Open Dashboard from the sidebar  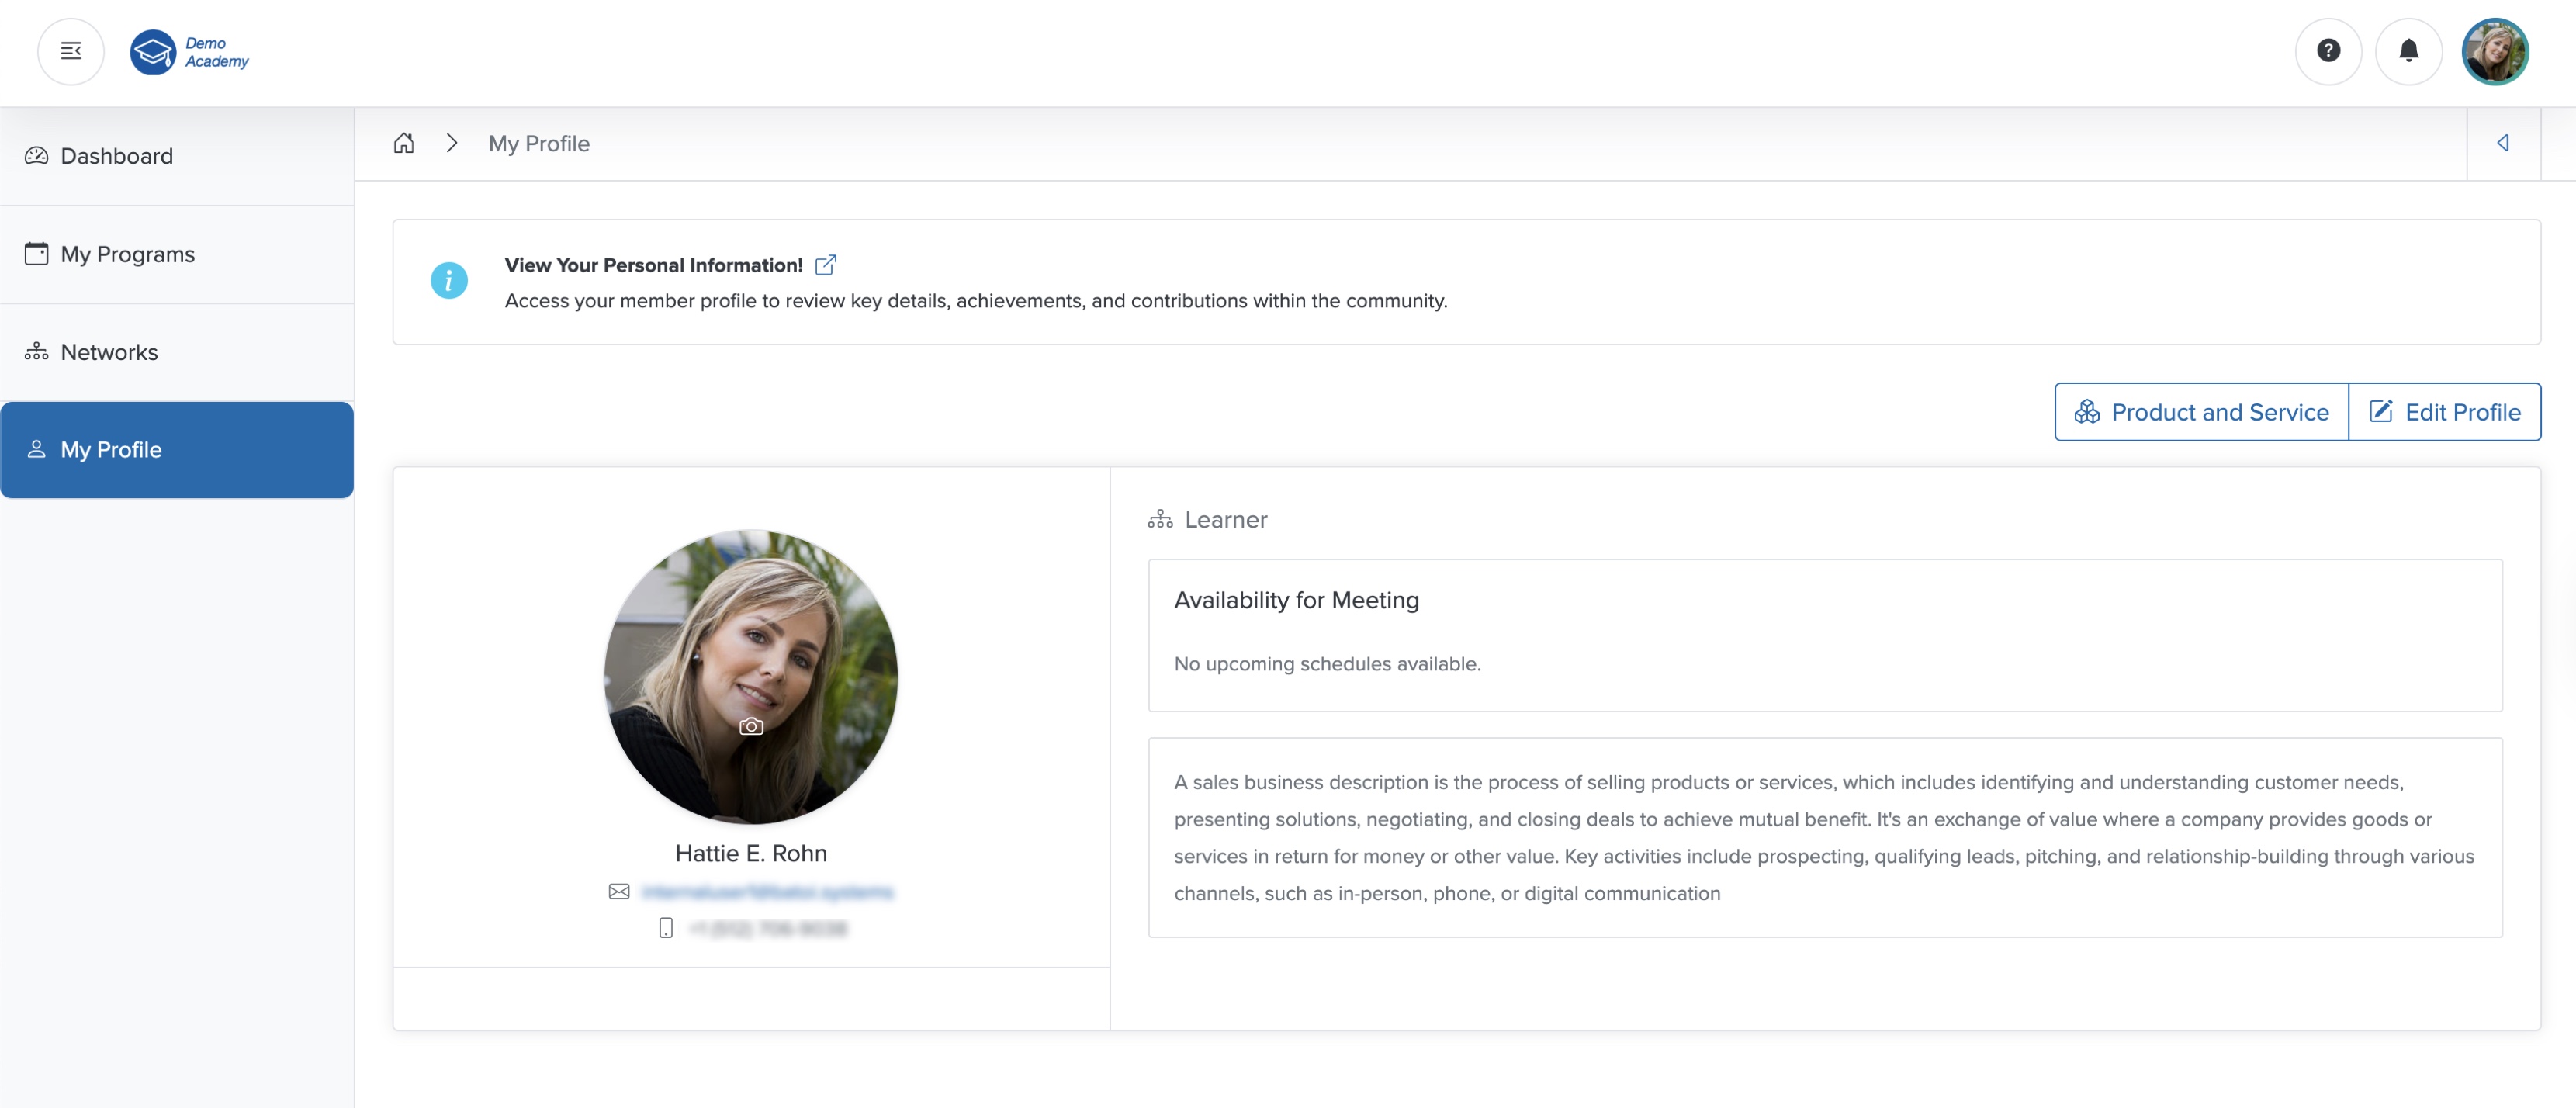(x=116, y=156)
